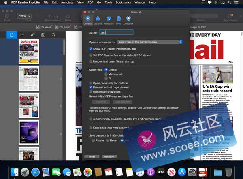Click the Author text field
This screenshot has width=243, height=179.
116,32
